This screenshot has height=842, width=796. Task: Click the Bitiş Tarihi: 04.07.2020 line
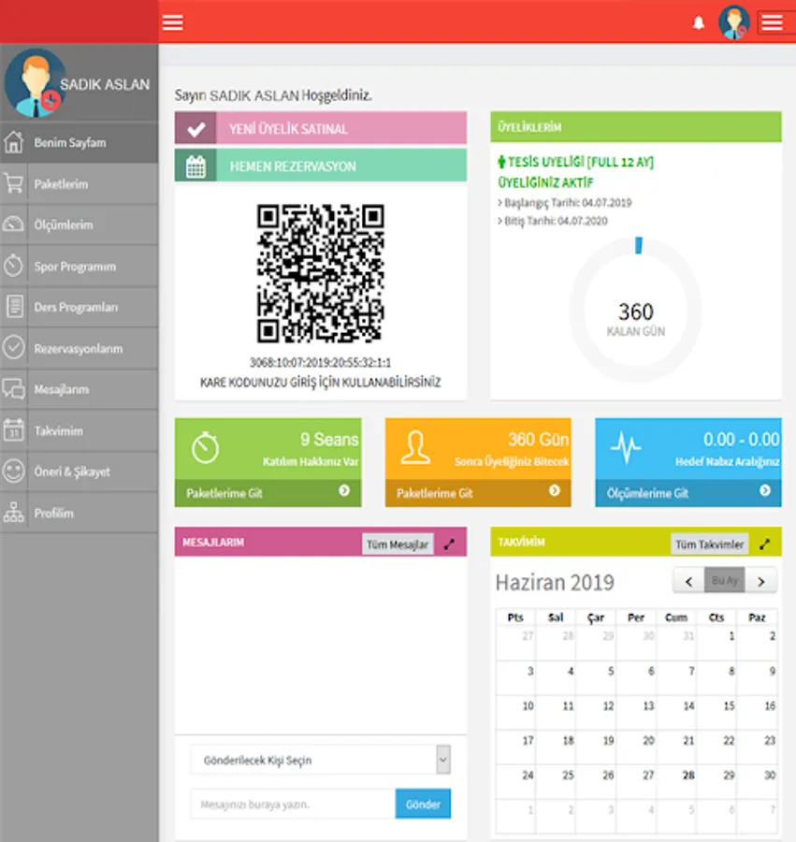pyautogui.click(x=553, y=221)
